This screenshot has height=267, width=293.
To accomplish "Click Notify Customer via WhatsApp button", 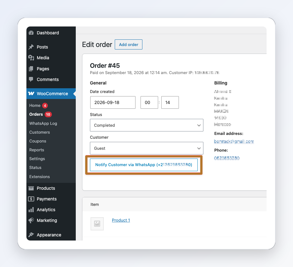I will [x=144, y=165].
